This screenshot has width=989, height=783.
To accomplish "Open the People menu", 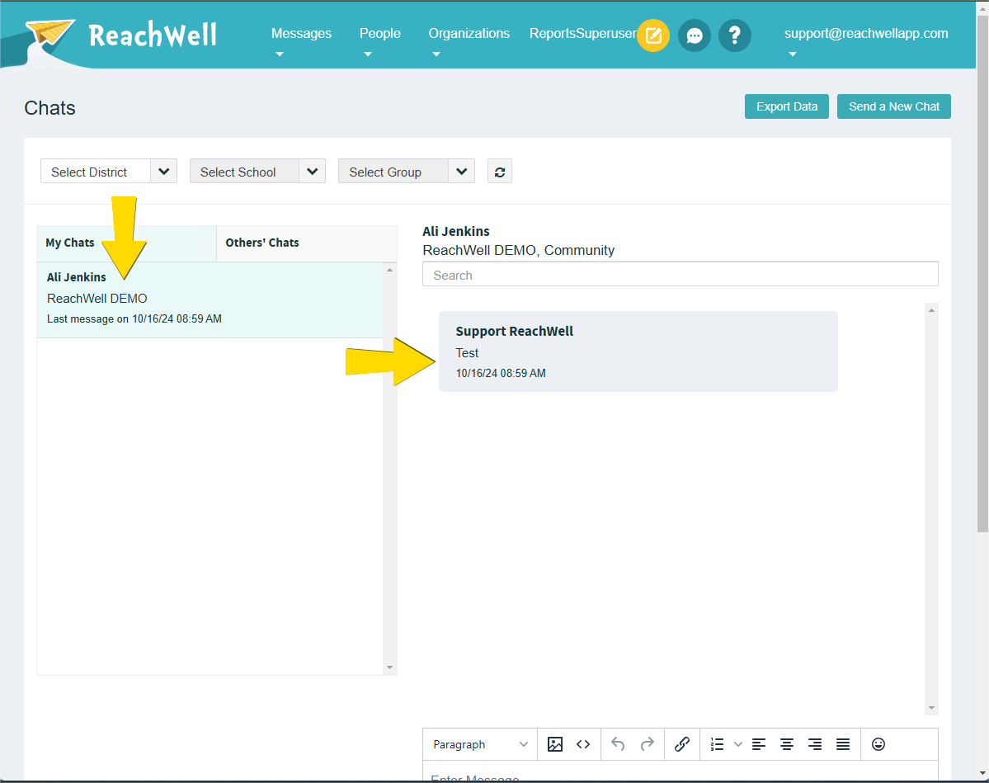I will point(379,34).
